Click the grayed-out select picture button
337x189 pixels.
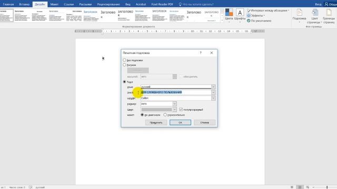tap(138, 70)
